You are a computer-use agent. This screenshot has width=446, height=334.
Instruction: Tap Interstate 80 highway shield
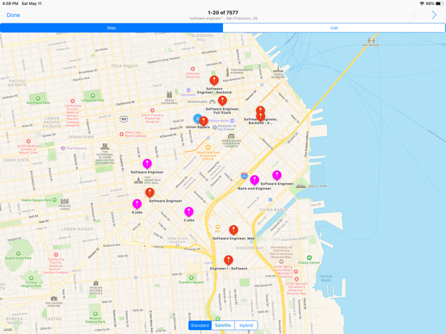[244, 176]
